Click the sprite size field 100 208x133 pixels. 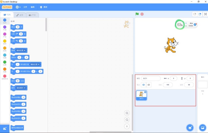click(x=168, y=85)
